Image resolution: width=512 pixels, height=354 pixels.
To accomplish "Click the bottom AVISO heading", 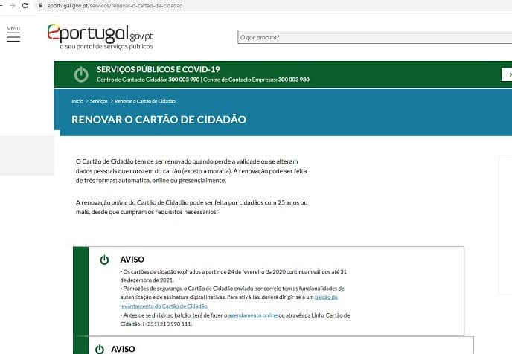I will pos(123,349).
